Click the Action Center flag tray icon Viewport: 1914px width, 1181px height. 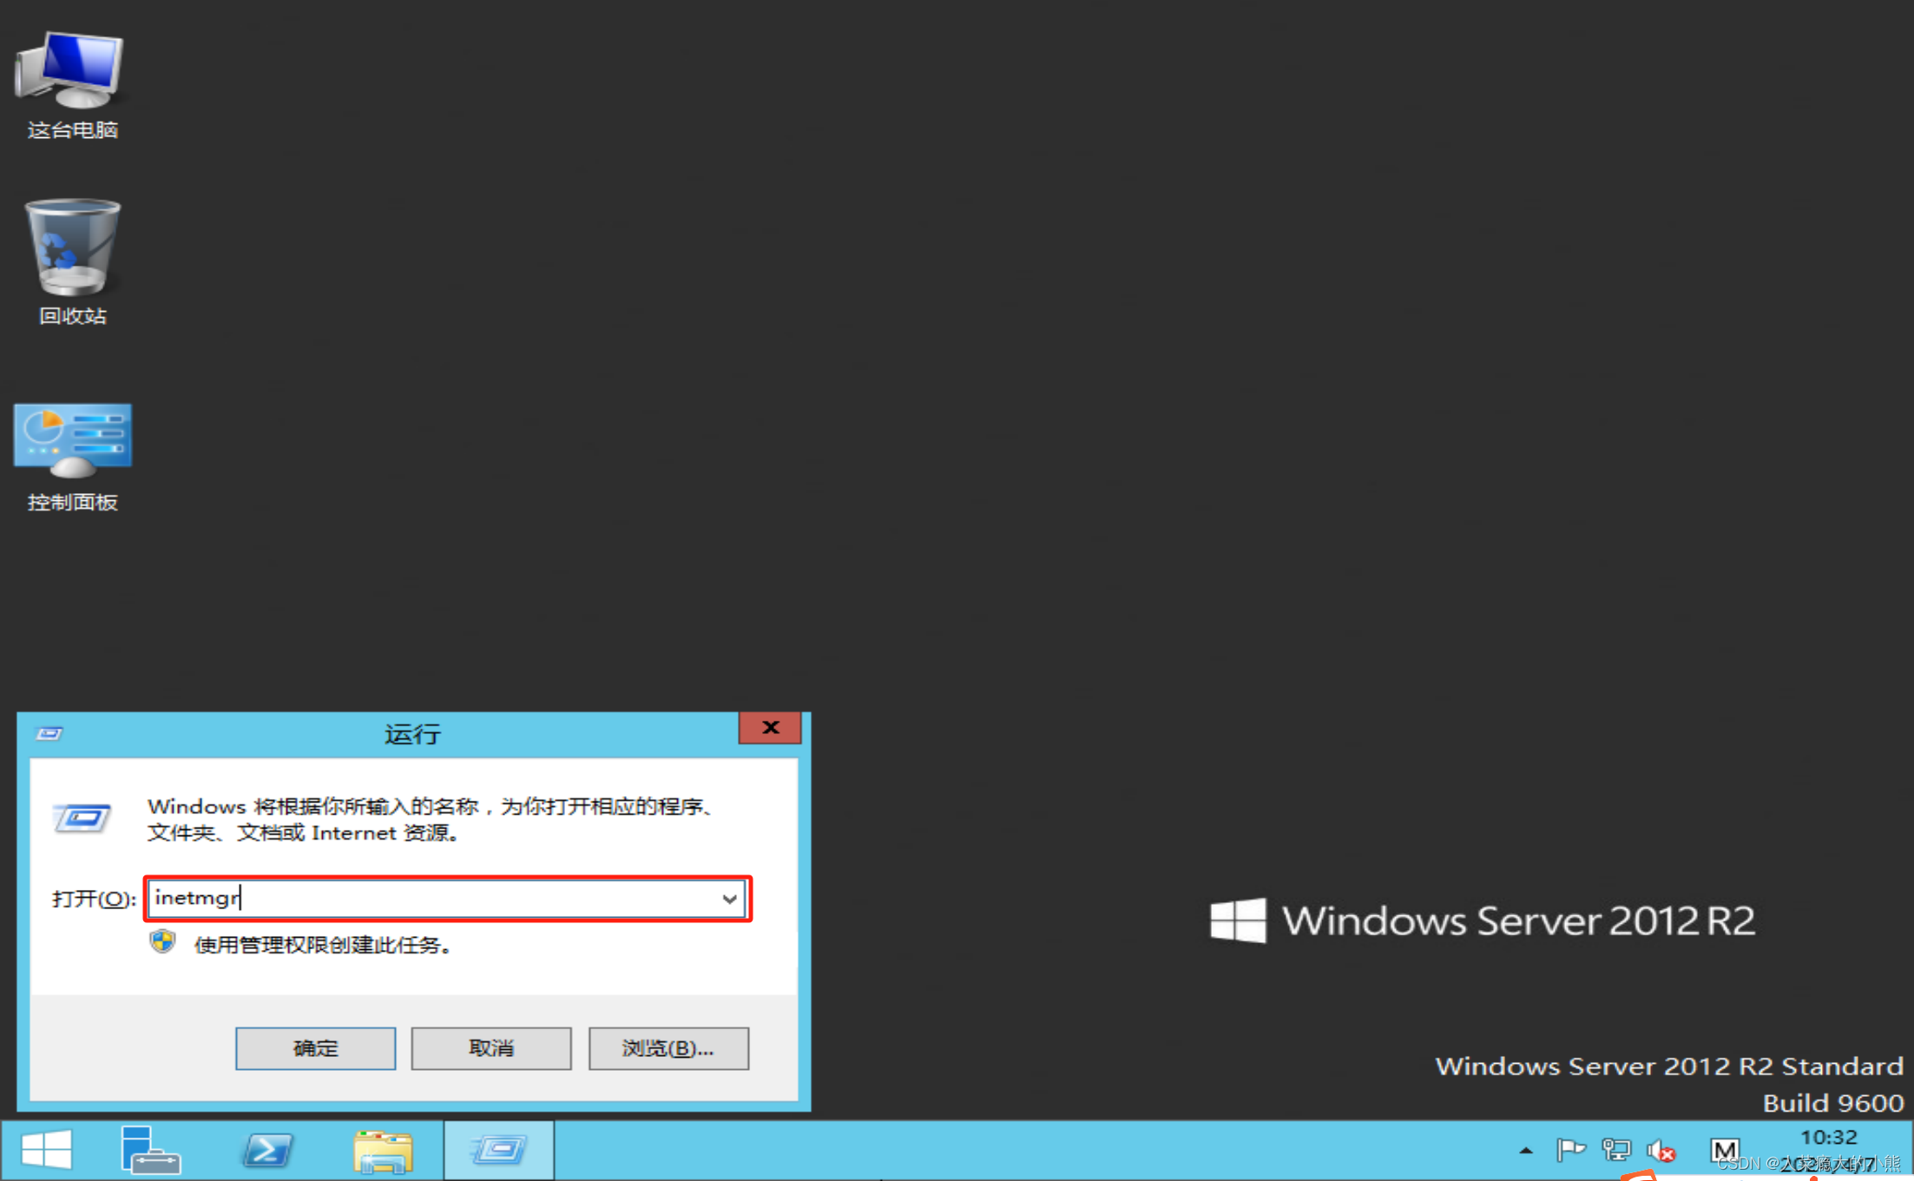click(x=1570, y=1151)
